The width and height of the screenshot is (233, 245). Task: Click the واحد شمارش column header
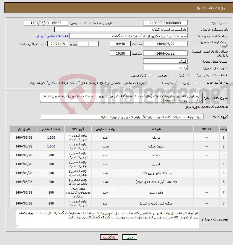(x=105, y=129)
